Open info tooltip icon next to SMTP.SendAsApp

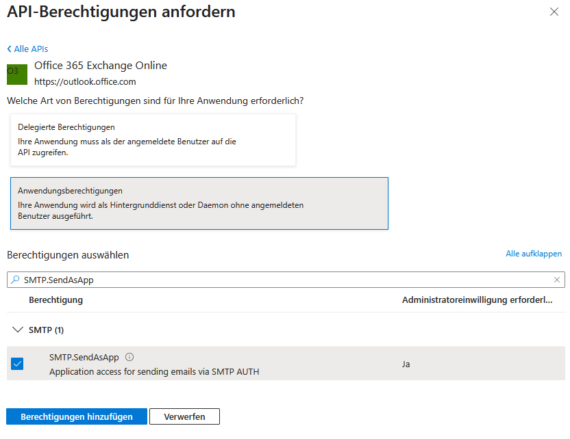(x=129, y=358)
